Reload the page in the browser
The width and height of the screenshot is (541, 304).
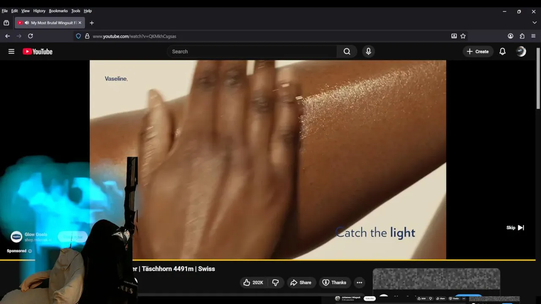[x=30, y=36]
